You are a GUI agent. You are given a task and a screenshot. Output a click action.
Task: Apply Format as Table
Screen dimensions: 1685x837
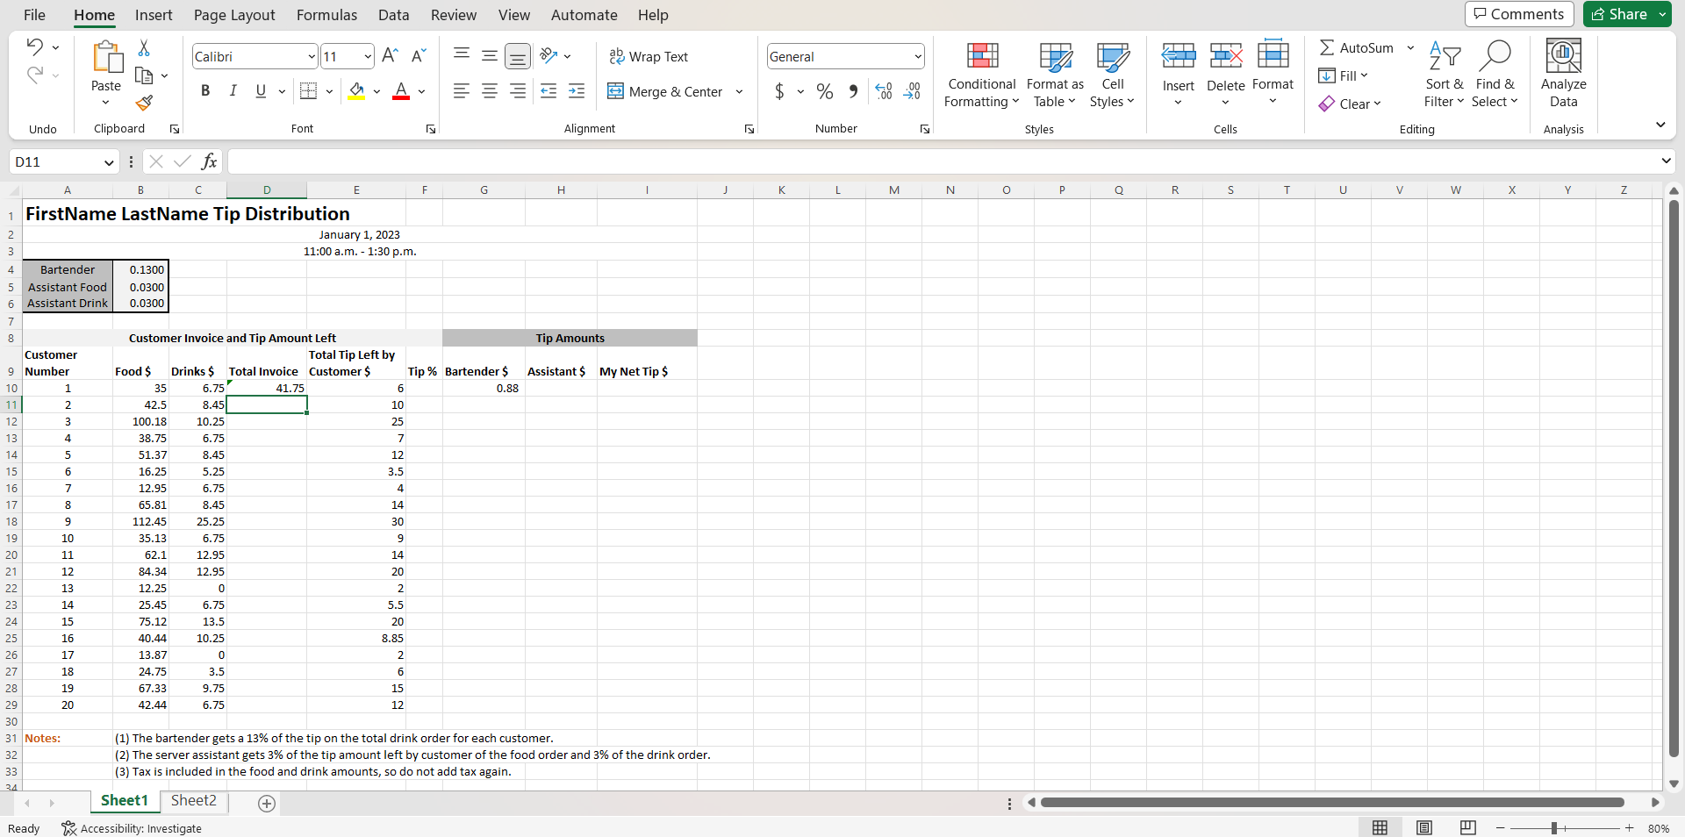click(1054, 75)
